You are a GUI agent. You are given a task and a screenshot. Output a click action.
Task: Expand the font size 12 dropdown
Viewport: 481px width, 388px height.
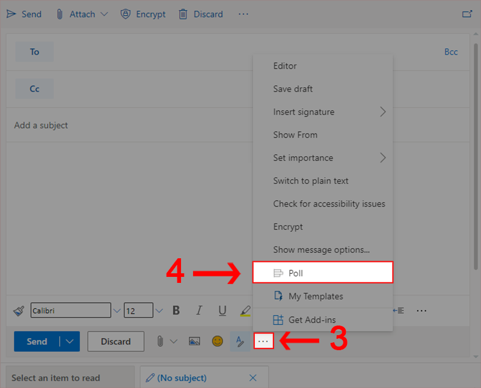[x=159, y=311]
